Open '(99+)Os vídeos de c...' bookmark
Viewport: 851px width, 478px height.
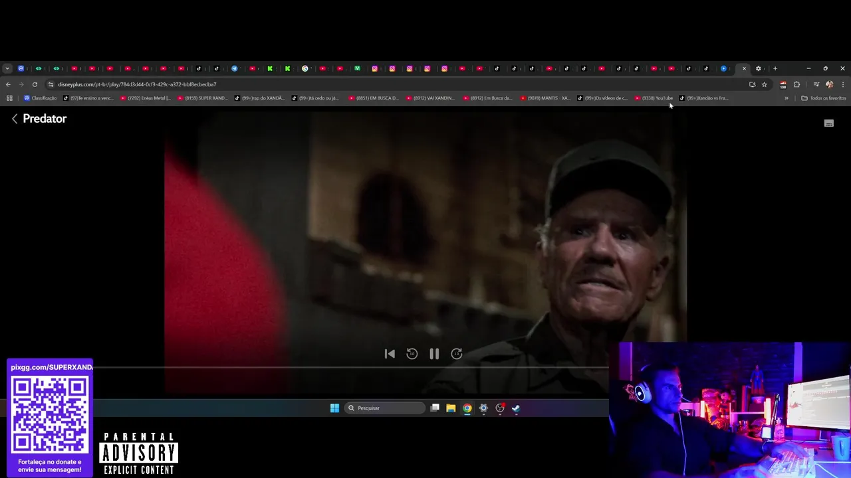(x=603, y=98)
